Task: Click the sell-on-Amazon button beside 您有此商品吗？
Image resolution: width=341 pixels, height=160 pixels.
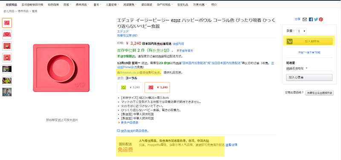Action: point(319,93)
